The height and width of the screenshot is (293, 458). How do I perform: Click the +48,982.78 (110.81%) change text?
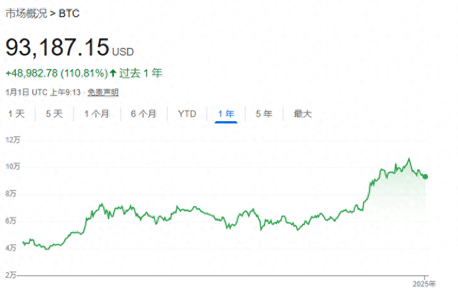pyautogui.click(x=56, y=73)
